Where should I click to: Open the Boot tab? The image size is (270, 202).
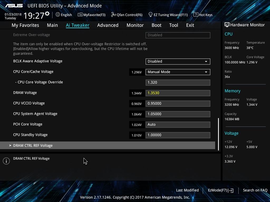pyautogui.click(x=156, y=25)
